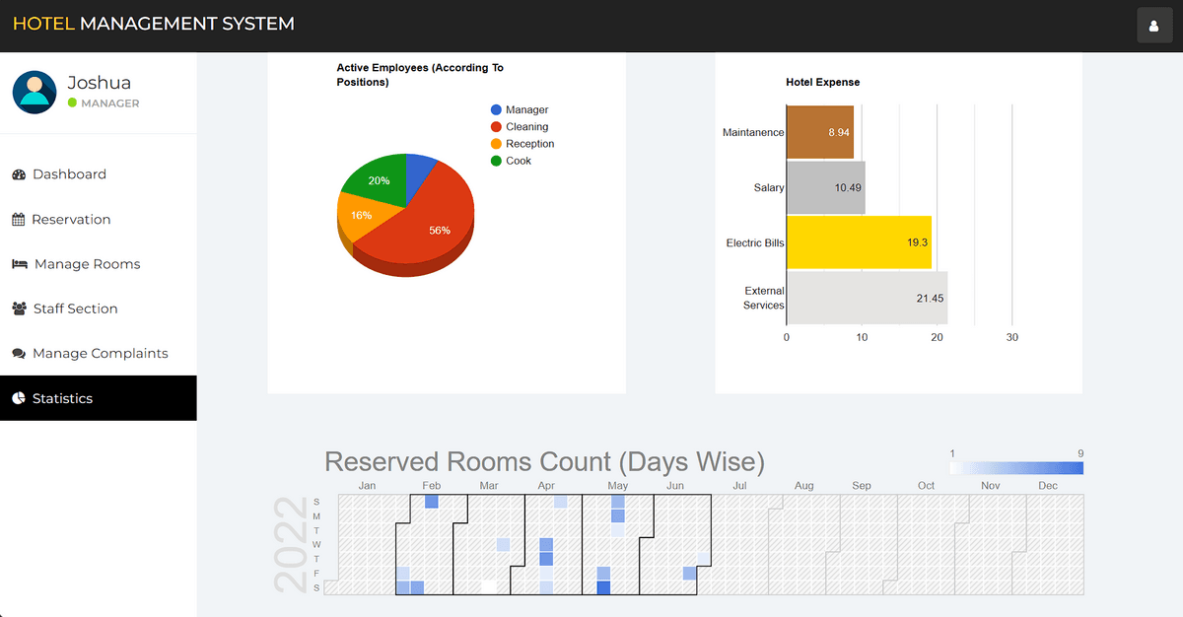Click the blue Manager legend dot
Image resolution: width=1183 pixels, height=617 pixels.
(496, 110)
